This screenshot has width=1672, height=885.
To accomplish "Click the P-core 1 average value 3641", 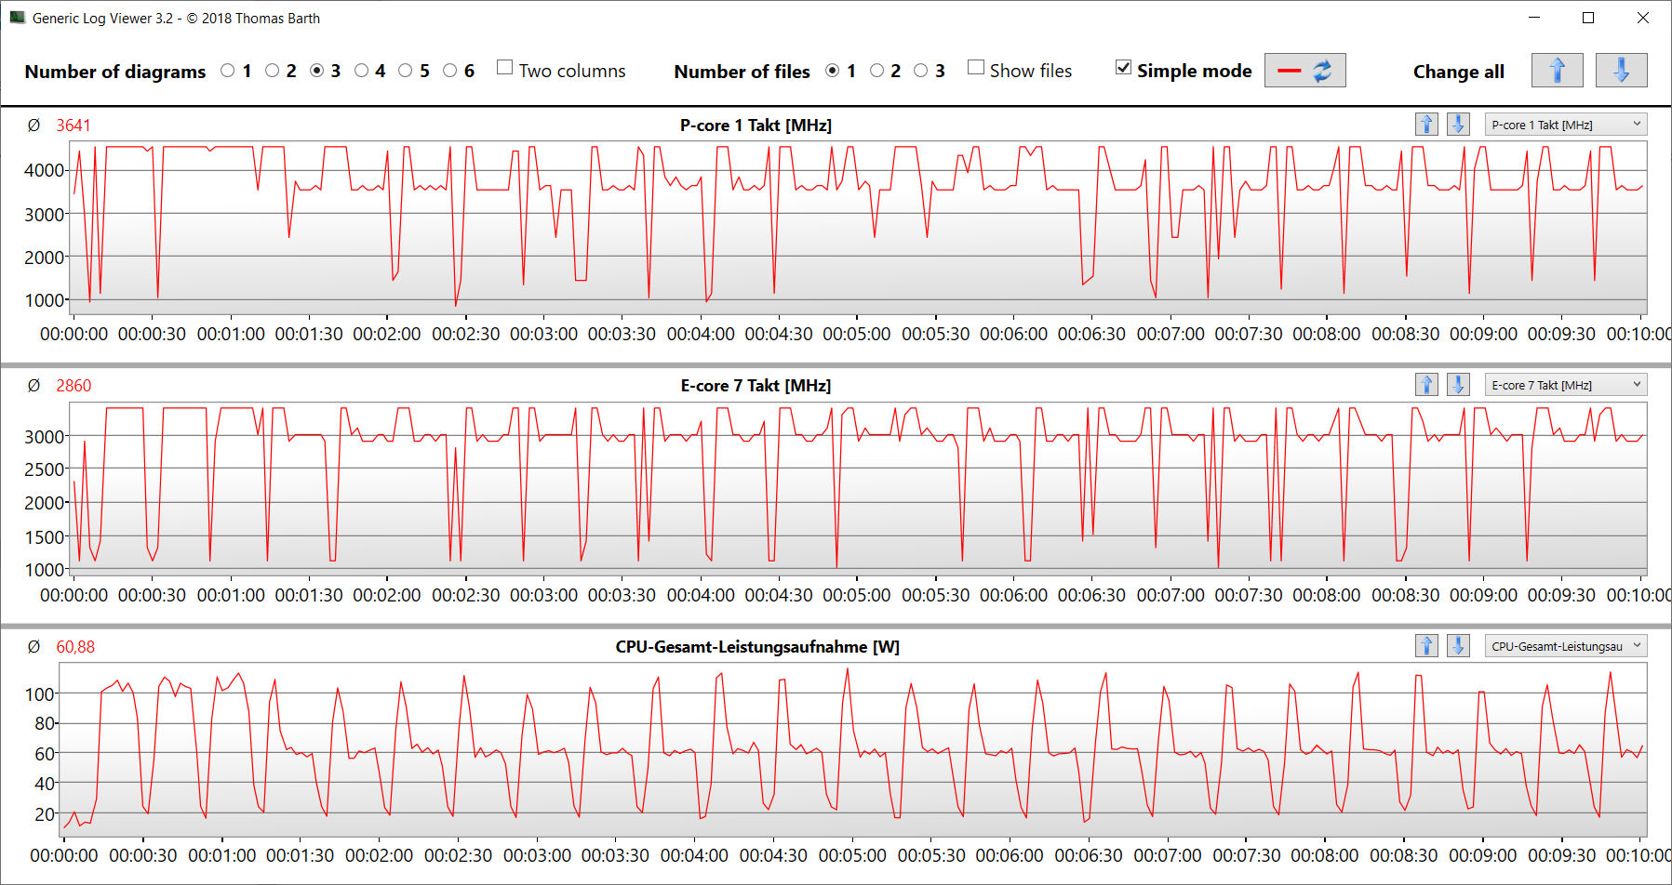I will (74, 125).
